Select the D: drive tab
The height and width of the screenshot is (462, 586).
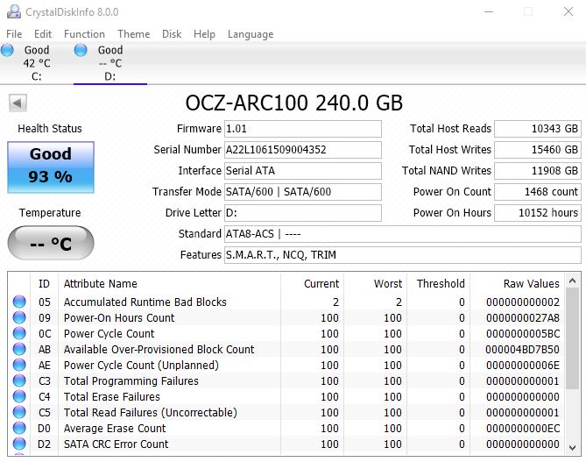click(110, 63)
